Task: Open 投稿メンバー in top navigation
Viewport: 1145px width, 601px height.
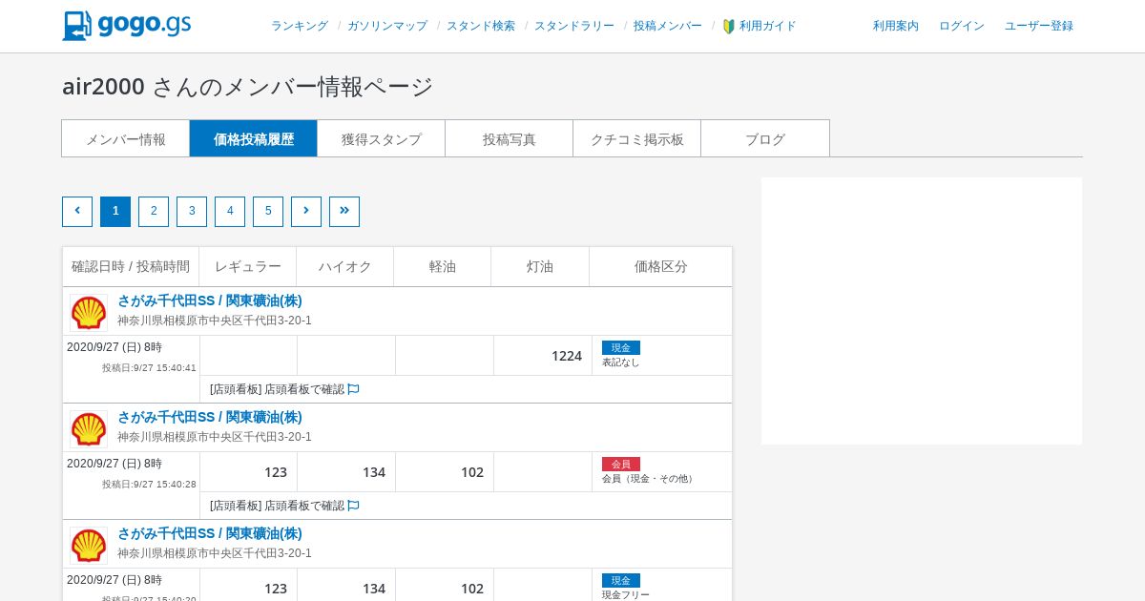Action: pos(668,27)
